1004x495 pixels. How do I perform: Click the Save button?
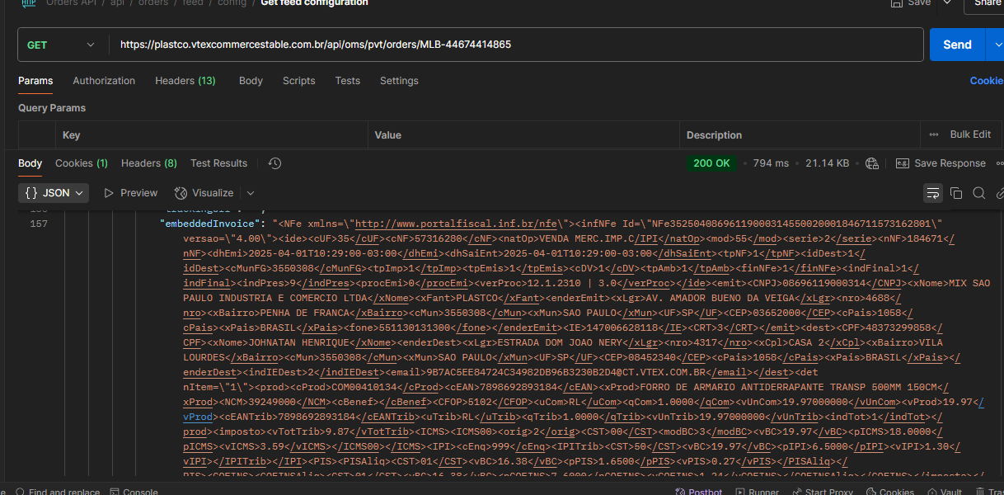click(909, 3)
